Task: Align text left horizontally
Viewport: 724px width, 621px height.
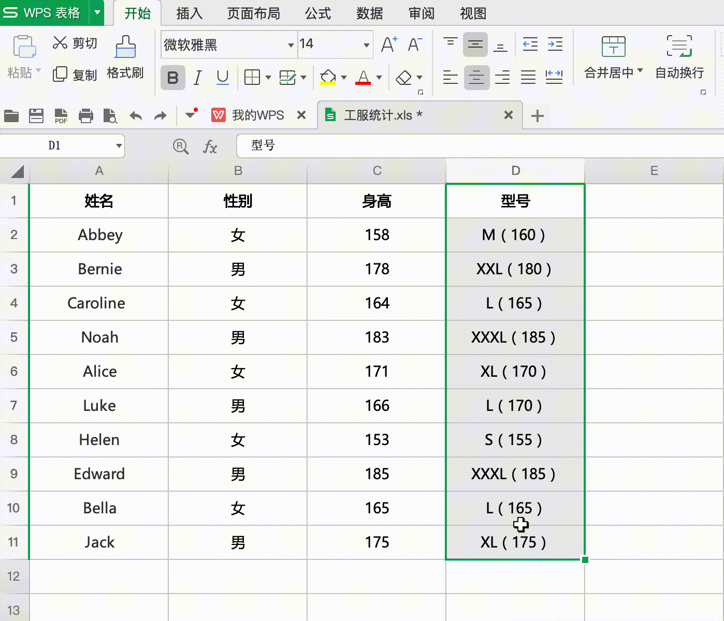Action: click(x=451, y=78)
